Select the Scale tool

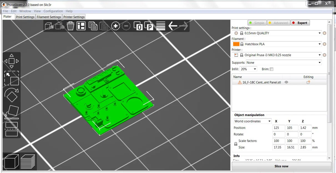pyautogui.click(x=12, y=78)
